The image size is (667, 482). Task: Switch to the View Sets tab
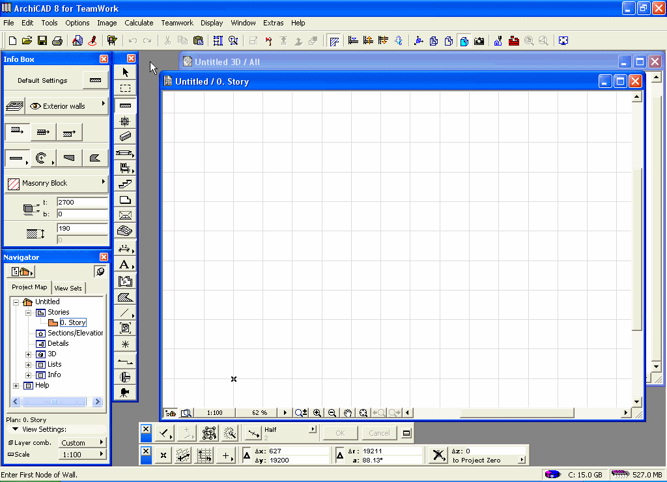pos(68,288)
